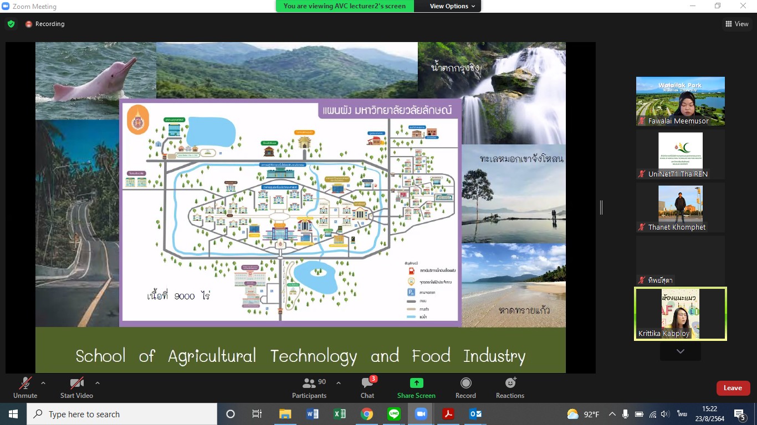Click the green encryption shield icon

pos(11,24)
